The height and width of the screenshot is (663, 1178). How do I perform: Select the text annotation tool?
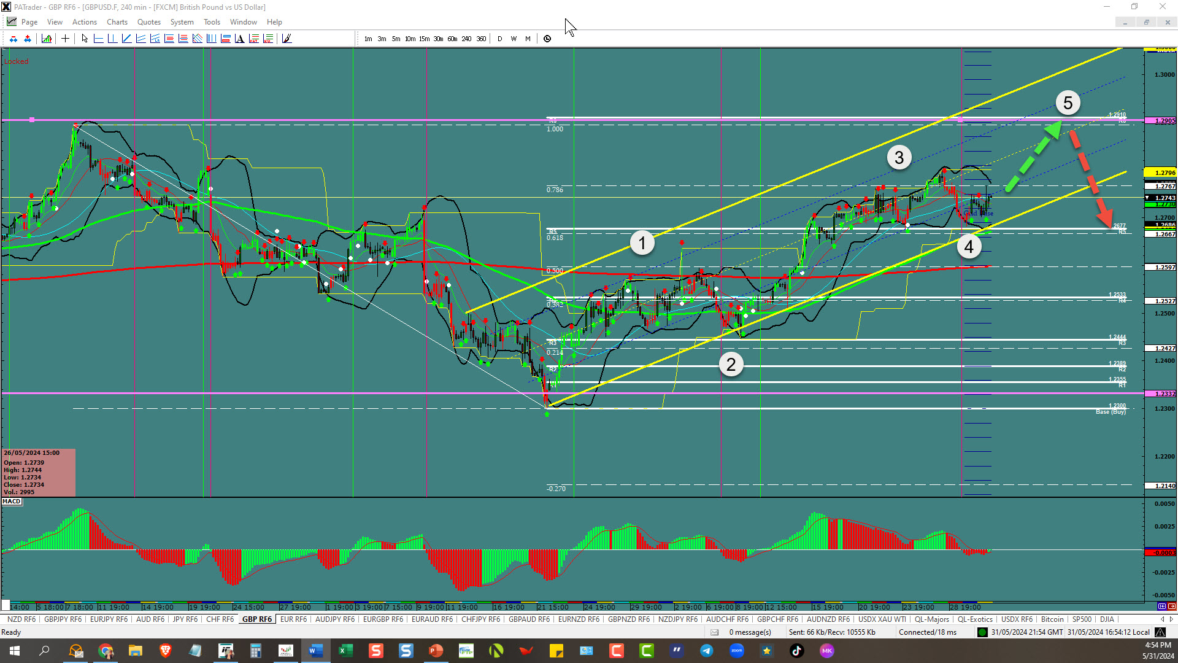(240, 39)
